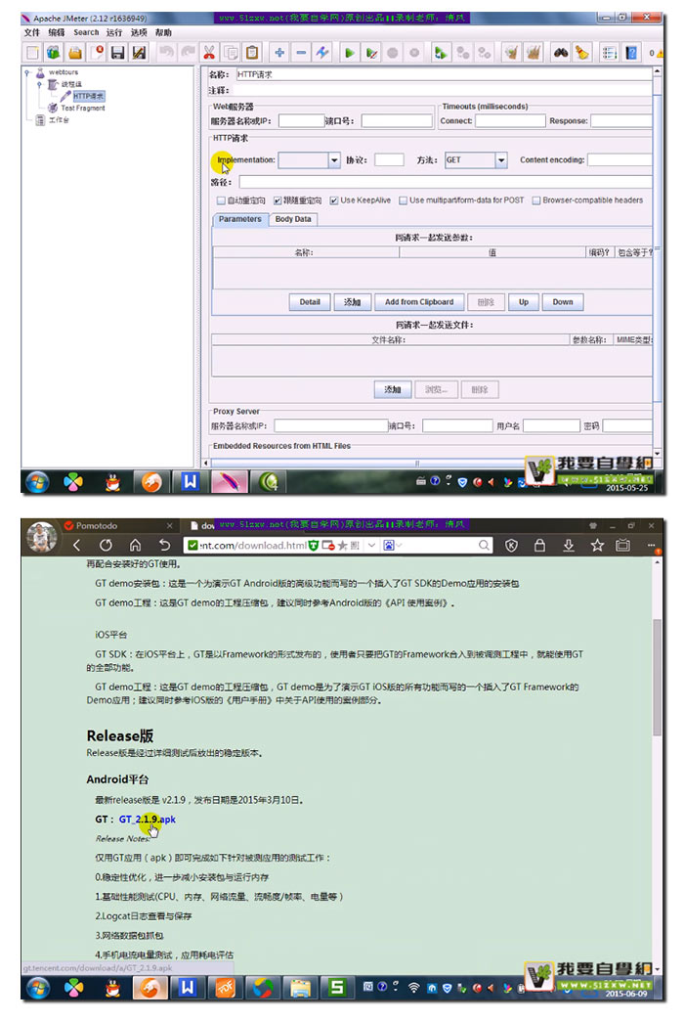Toggle the Use KeepAlive checkbox

click(334, 200)
